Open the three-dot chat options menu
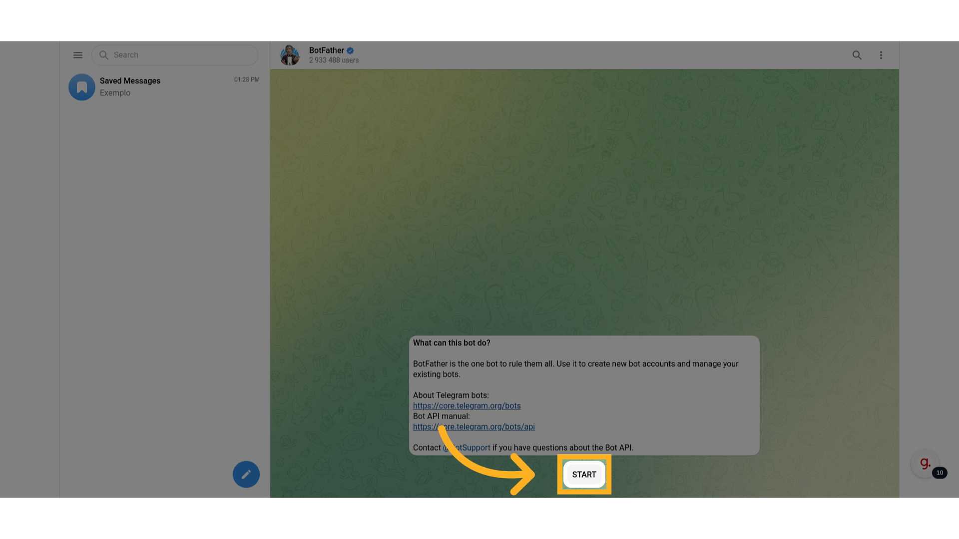 point(881,55)
